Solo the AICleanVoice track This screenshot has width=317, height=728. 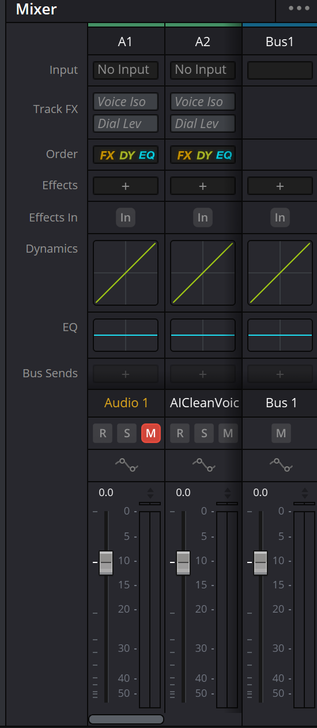click(x=204, y=433)
